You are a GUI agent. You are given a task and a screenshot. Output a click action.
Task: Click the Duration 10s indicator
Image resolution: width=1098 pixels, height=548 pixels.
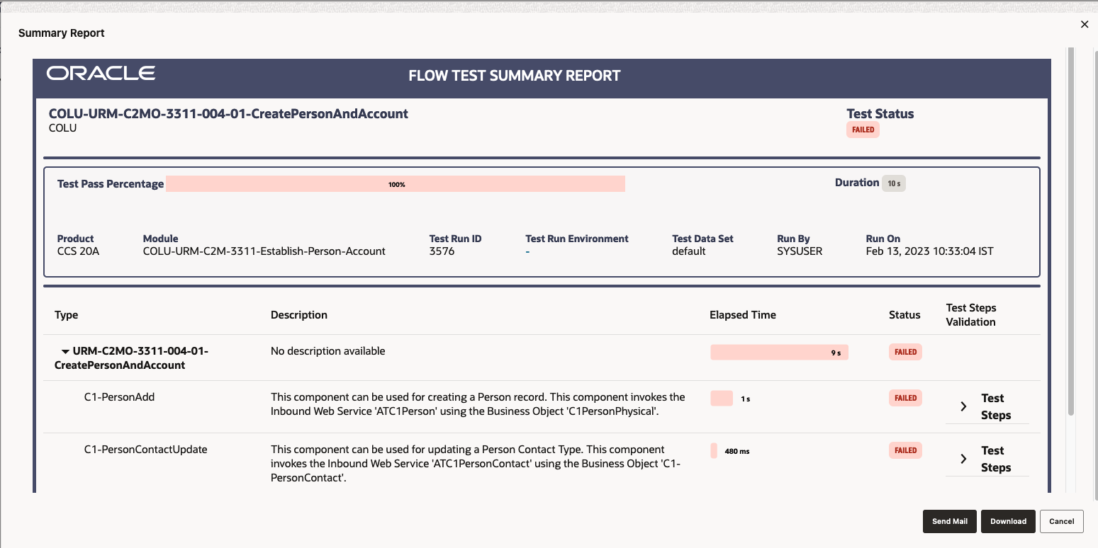pyautogui.click(x=893, y=183)
